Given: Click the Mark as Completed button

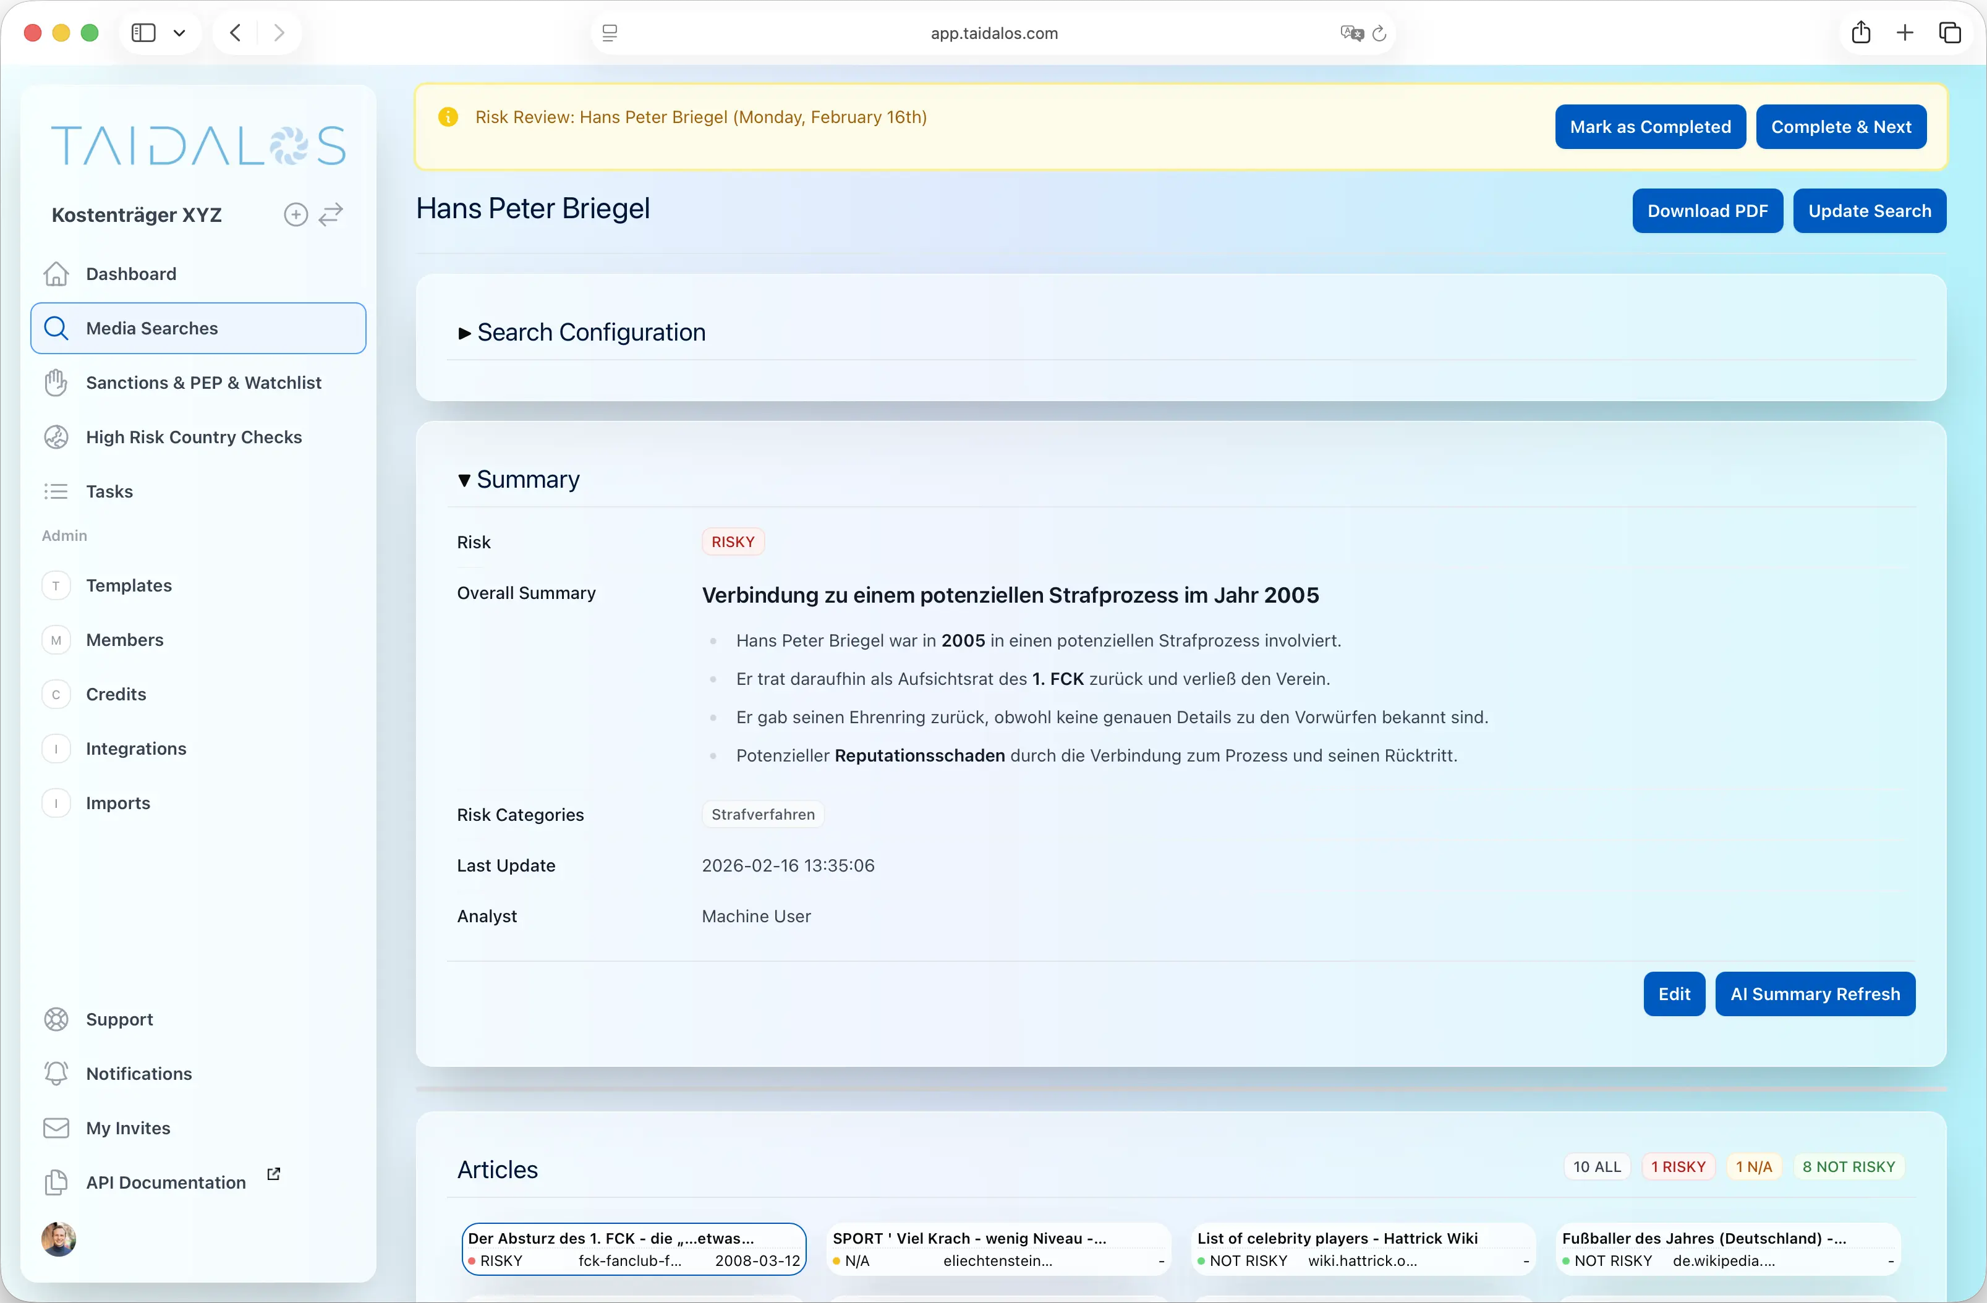Looking at the screenshot, I should [x=1649, y=127].
